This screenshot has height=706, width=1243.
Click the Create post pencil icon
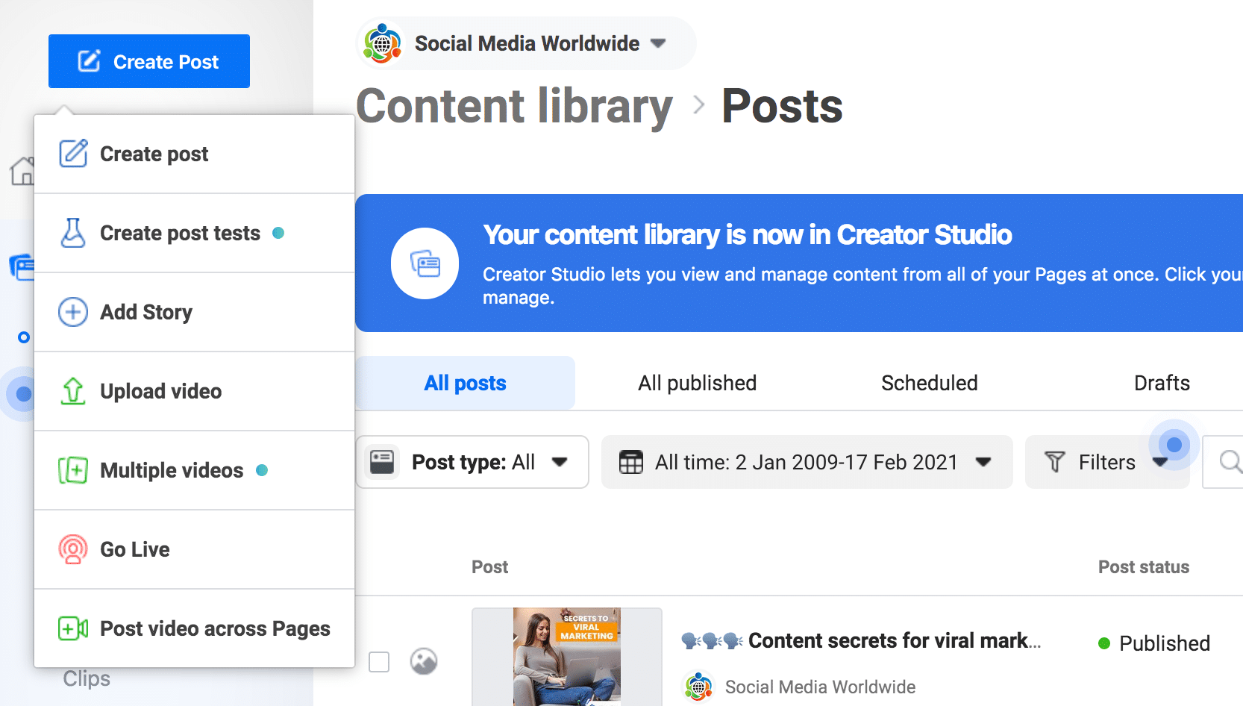(x=73, y=153)
